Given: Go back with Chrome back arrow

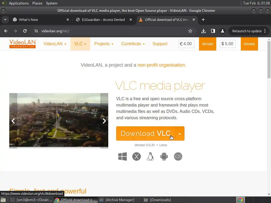Looking at the screenshot, I should pyautogui.click(x=6, y=31).
